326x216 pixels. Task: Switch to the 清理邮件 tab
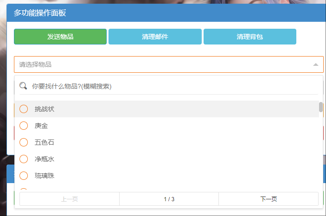[155, 37]
